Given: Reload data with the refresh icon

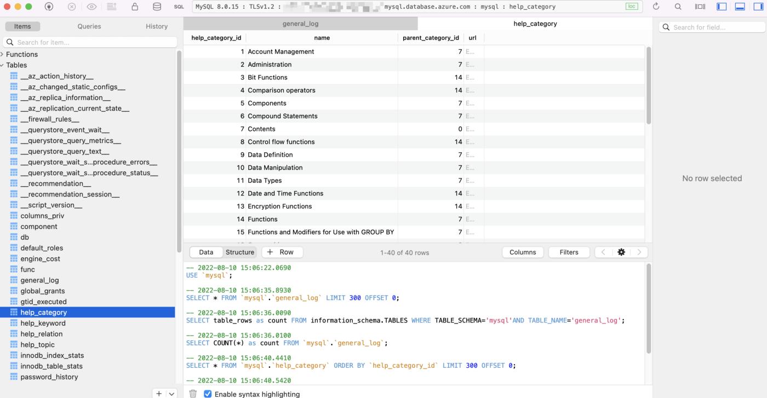Looking at the screenshot, I should coord(656,7).
